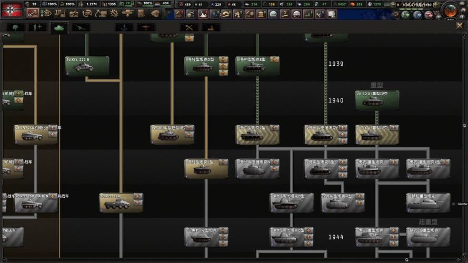Select the Panzer II light tank D technology
Screen dimensions: 468x263
pos(206,66)
